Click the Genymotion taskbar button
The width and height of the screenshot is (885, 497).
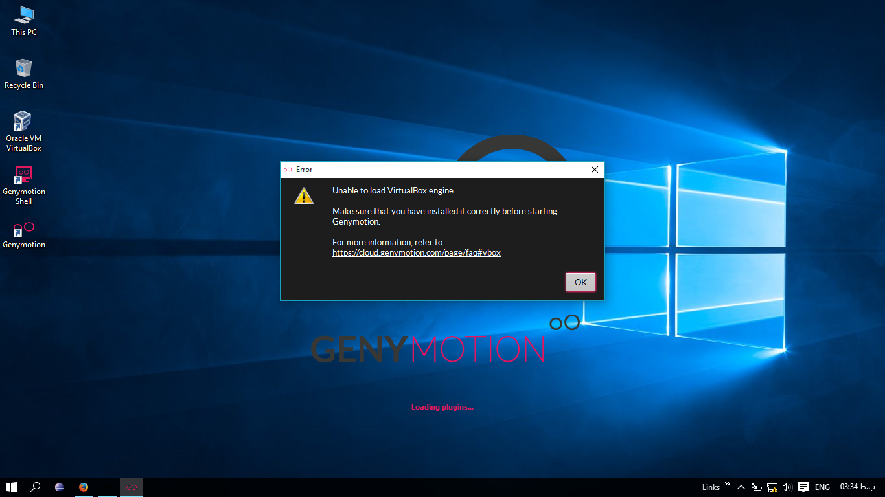pos(132,487)
